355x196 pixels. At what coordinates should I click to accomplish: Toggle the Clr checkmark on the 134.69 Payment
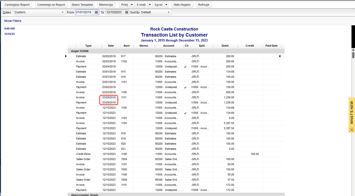coord(185,113)
